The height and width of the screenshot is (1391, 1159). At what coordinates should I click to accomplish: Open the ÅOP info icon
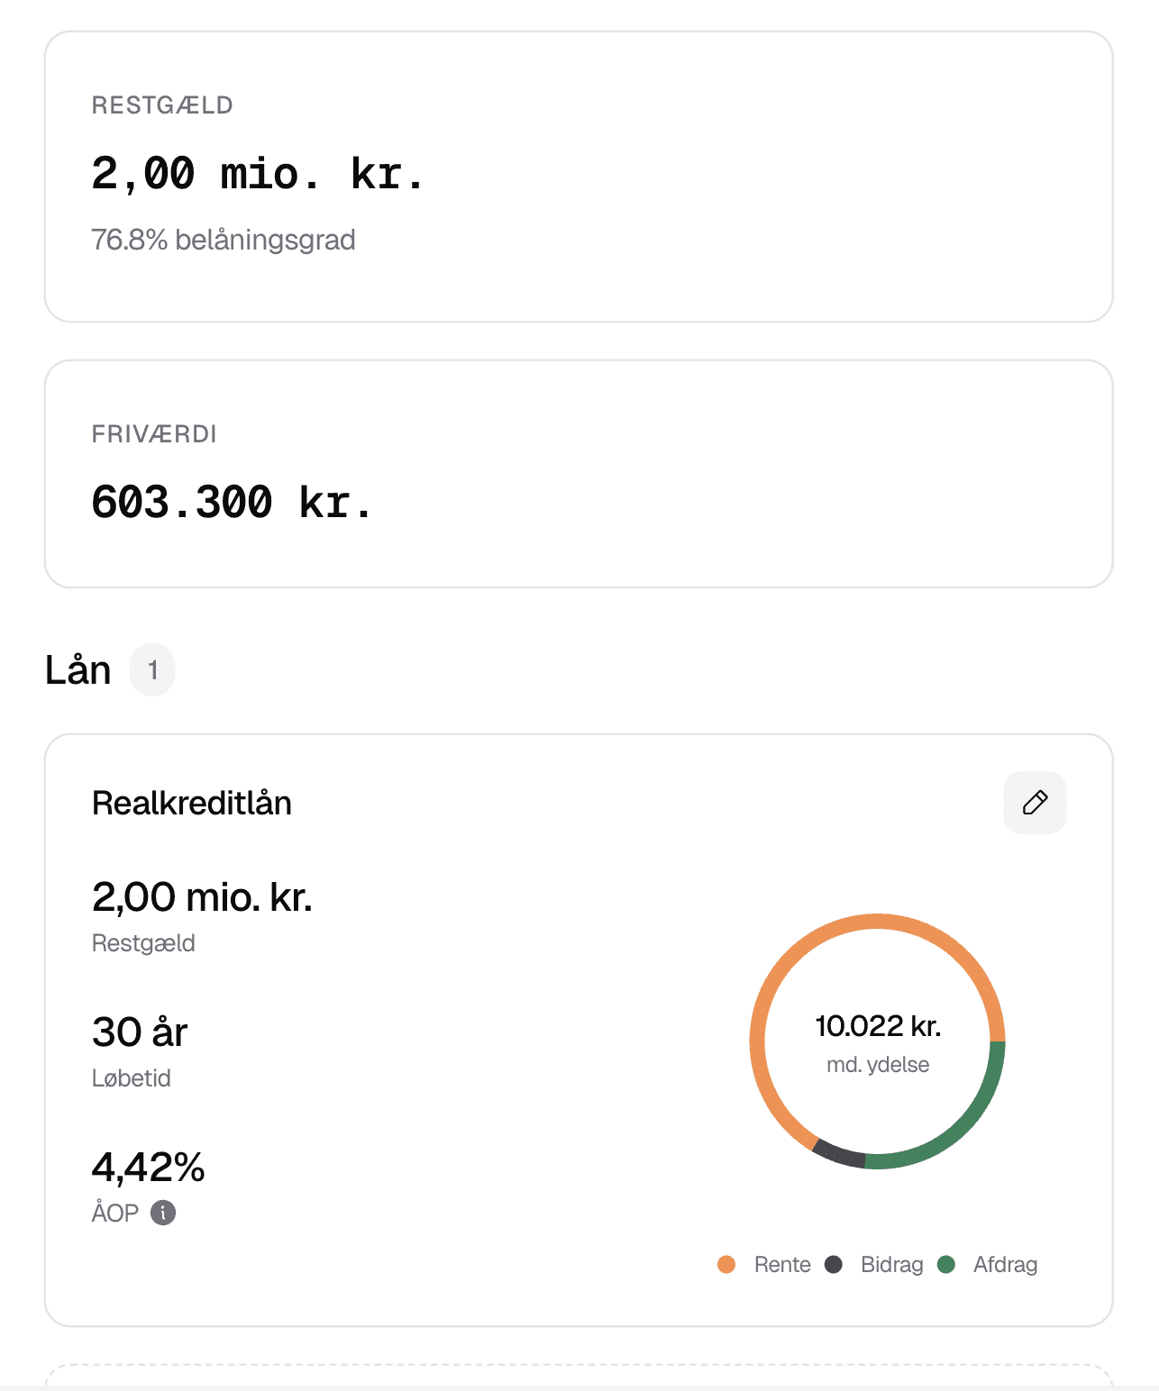[x=162, y=1213]
